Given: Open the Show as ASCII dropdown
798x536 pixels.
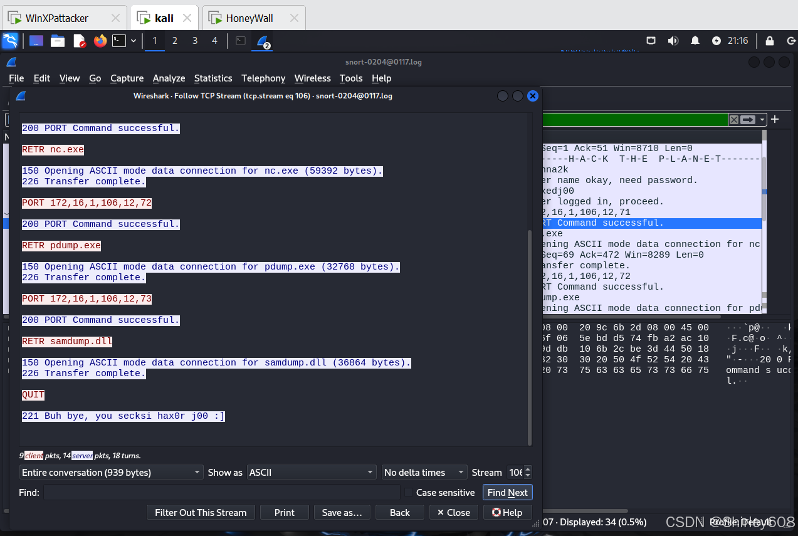Looking at the screenshot, I should (311, 472).
